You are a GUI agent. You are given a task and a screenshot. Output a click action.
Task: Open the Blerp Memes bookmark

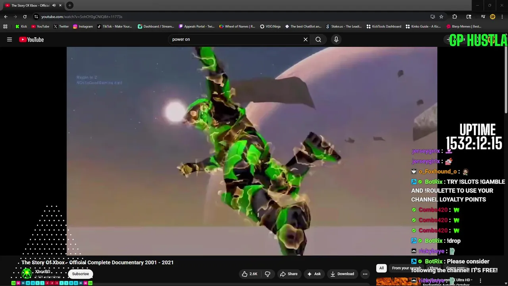[464, 26]
